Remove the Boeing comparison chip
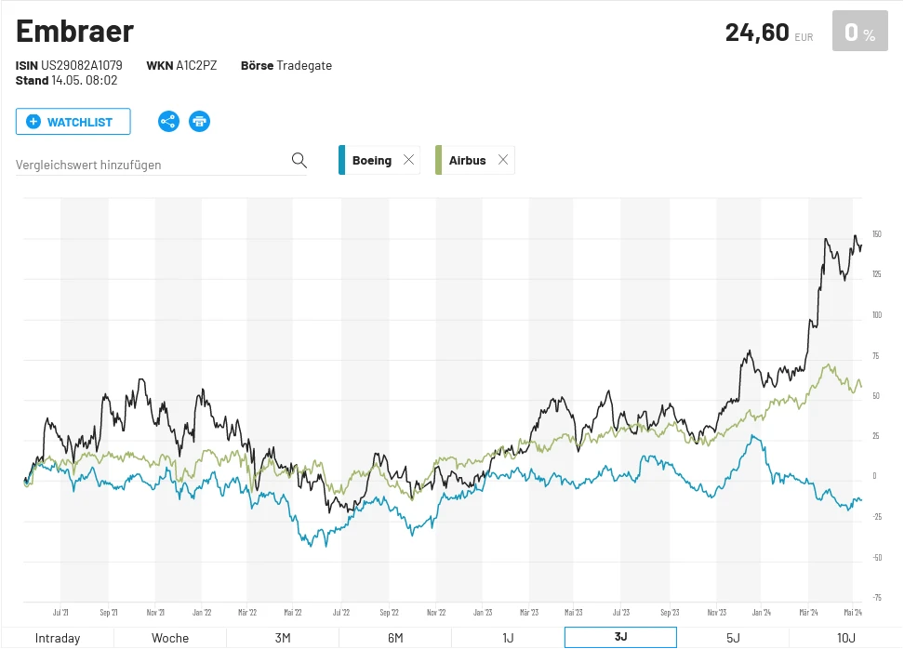The height and width of the screenshot is (649, 904). 408,160
